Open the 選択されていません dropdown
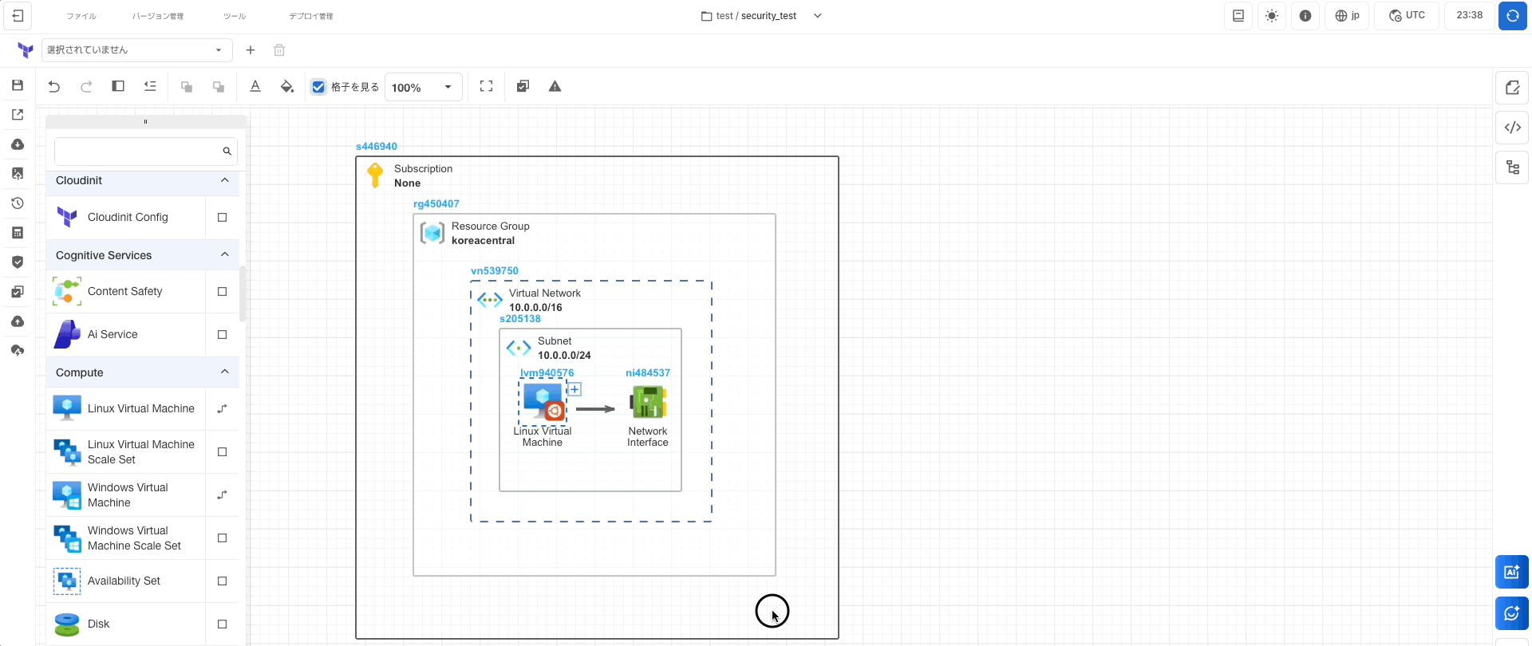 (x=136, y=50)
